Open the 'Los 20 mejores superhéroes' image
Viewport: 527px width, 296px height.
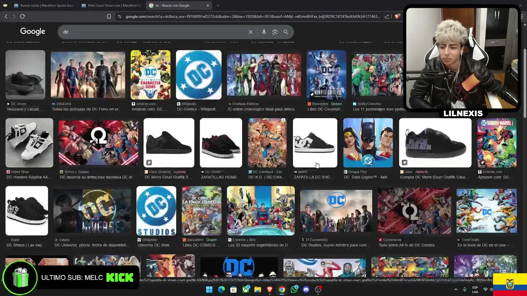coord(261,211)
